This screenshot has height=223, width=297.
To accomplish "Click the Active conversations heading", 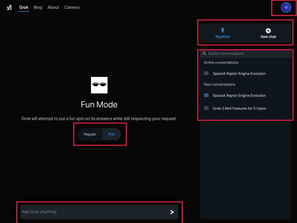I will pyautogui.click(x=221, y=63).
